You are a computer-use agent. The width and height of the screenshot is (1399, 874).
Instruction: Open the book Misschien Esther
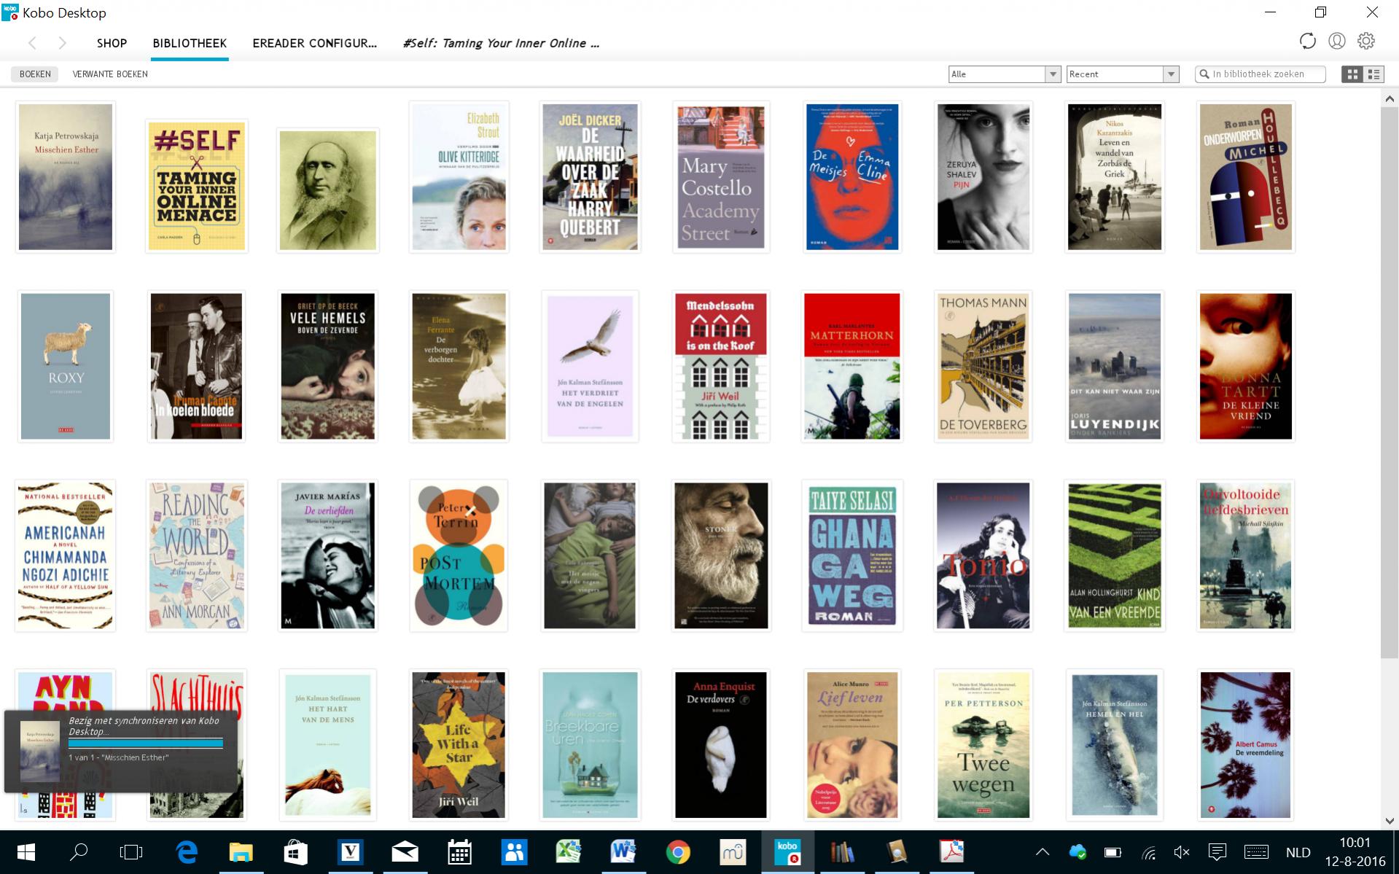pyautogui.click(x=66, y=177)
